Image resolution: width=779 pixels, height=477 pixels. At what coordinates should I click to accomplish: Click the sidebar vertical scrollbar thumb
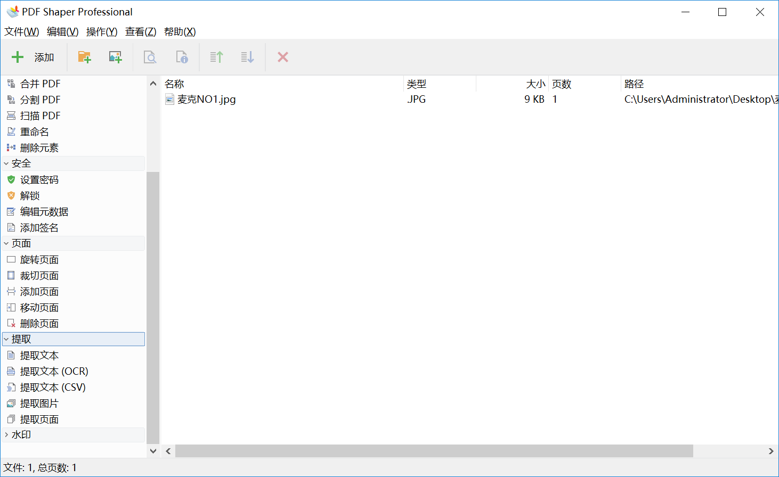pos(153,308)
